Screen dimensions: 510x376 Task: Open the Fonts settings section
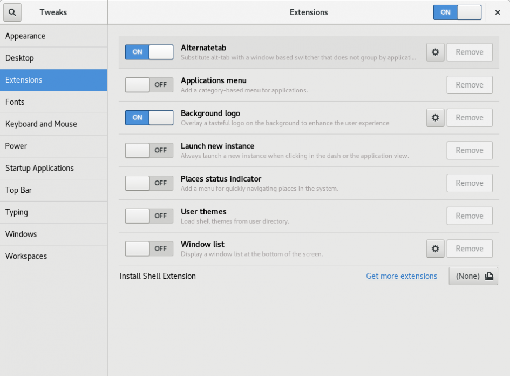[15, 102]
